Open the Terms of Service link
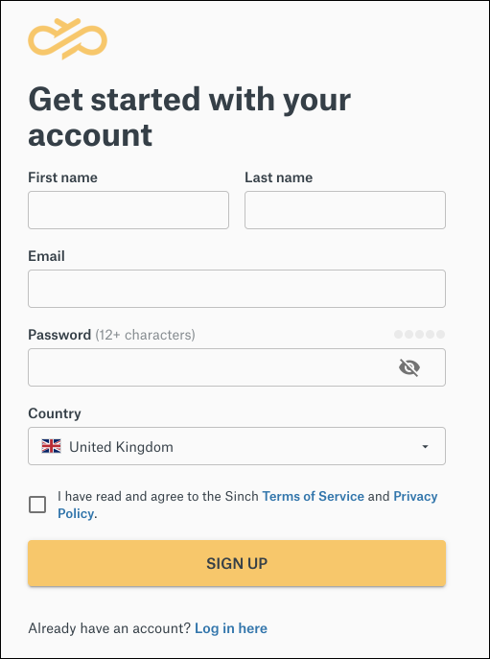The width and height of the screenshot is (490, 659). pos(313,496)
